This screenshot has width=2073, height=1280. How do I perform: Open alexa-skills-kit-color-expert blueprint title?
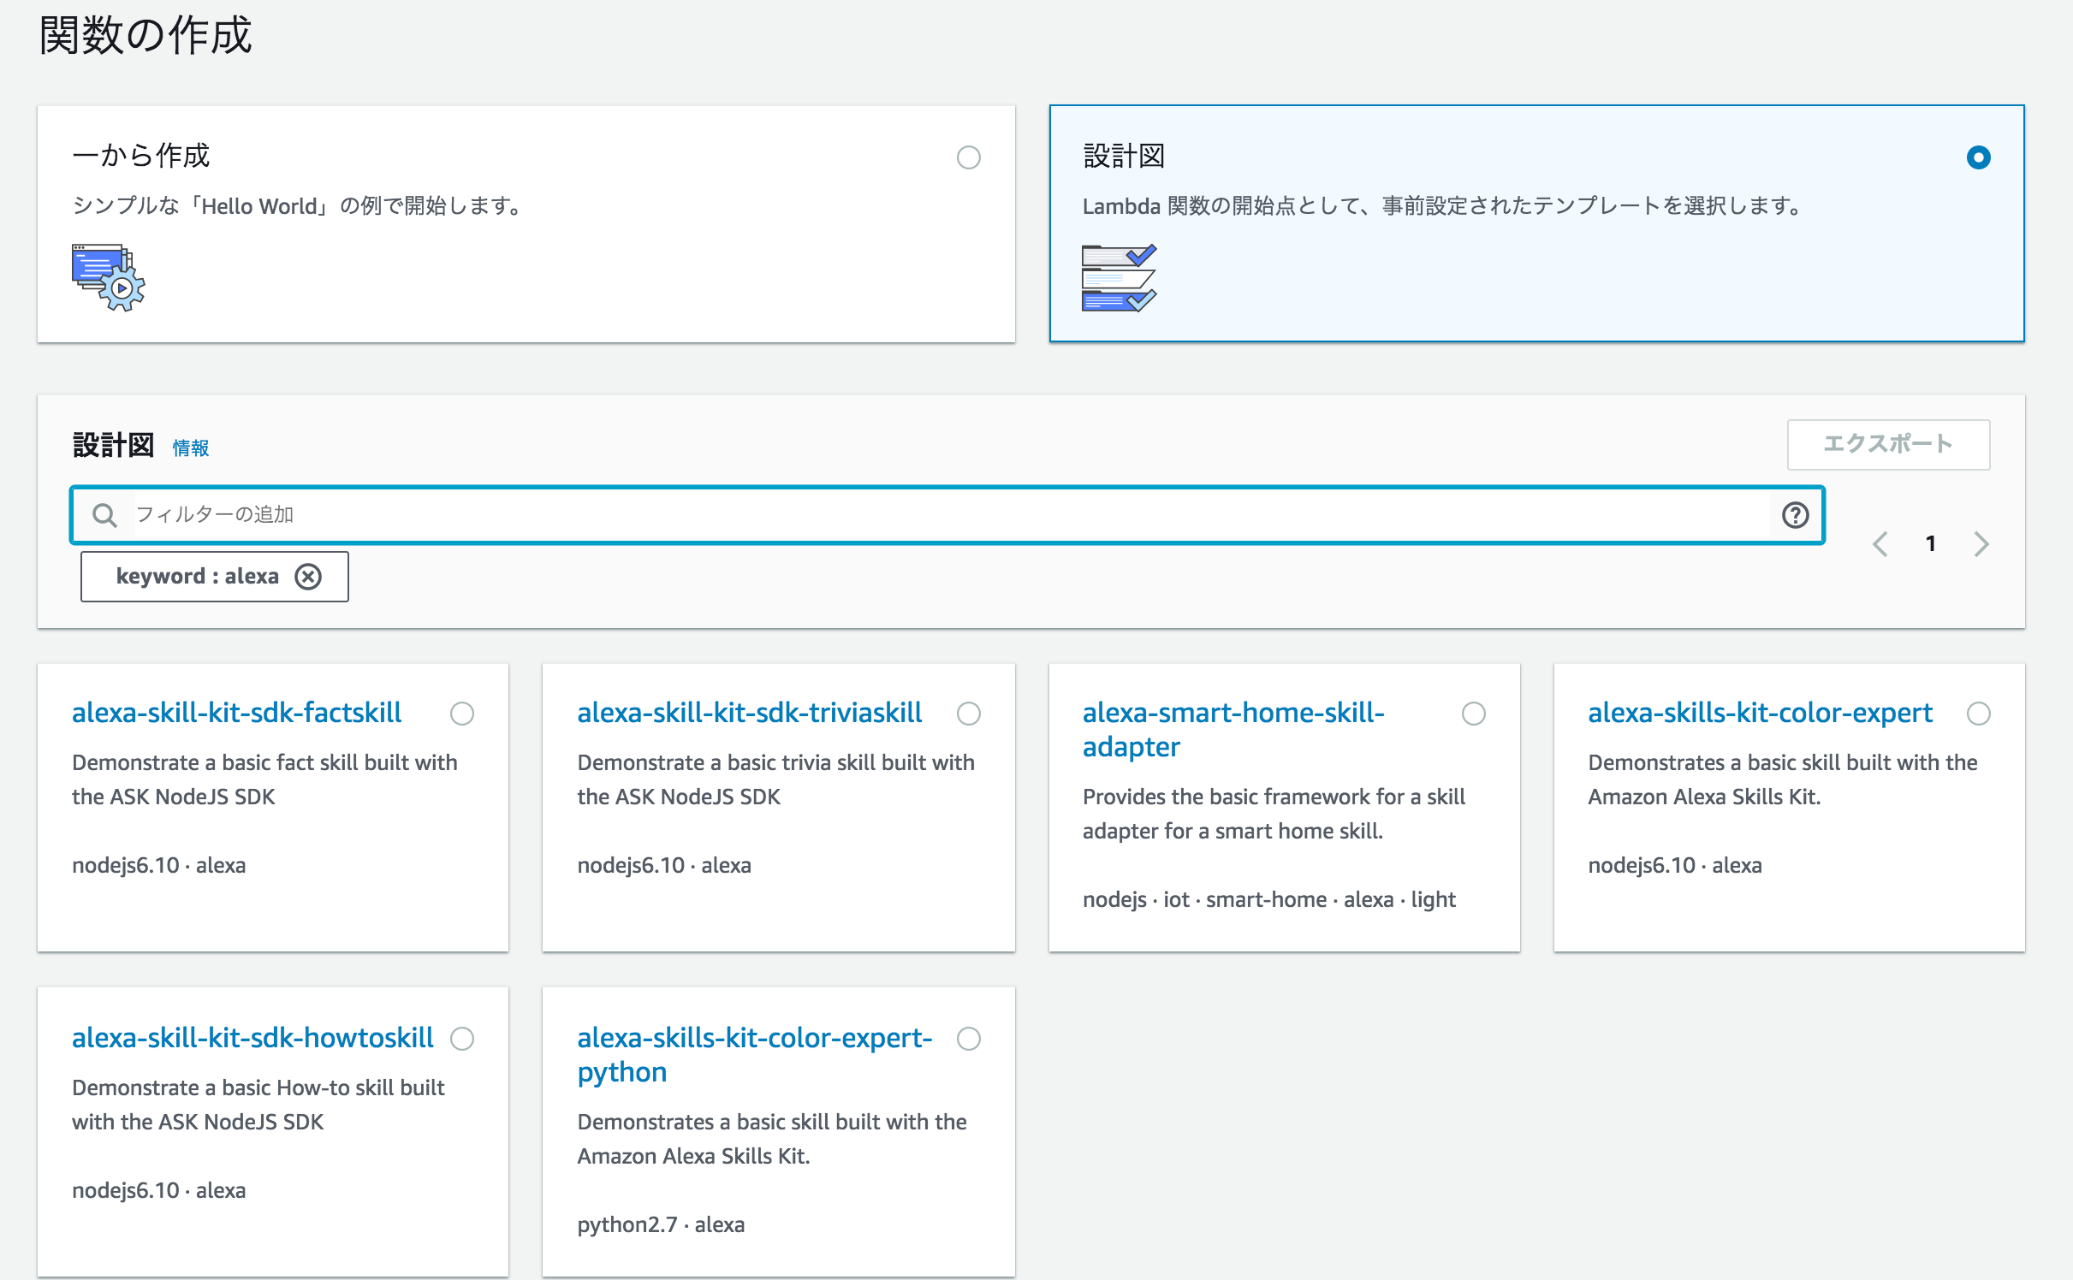click(1760, 713)
